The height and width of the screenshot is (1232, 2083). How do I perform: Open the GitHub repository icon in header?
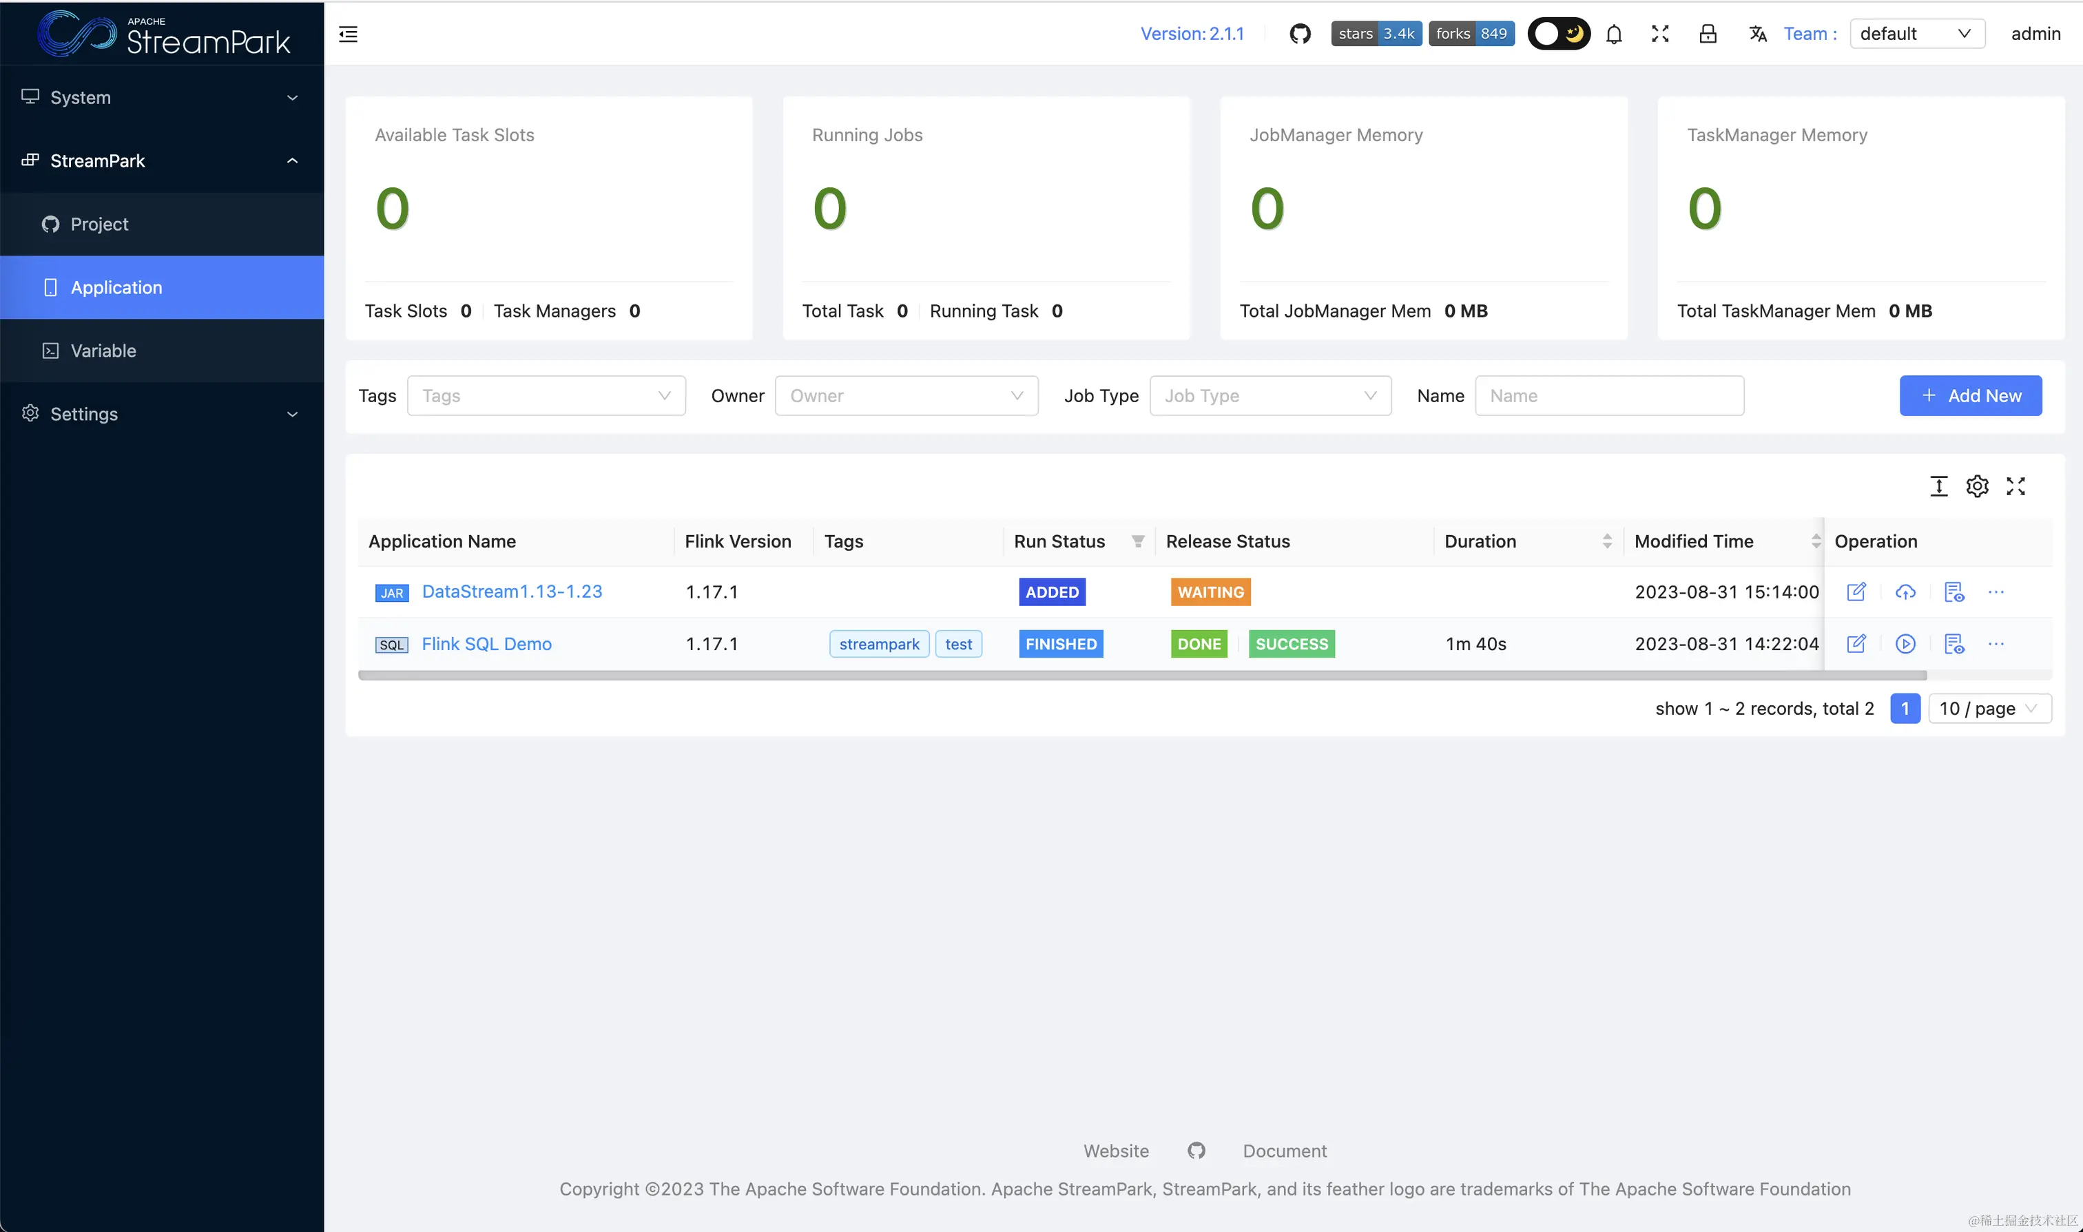coord(1299,34)
